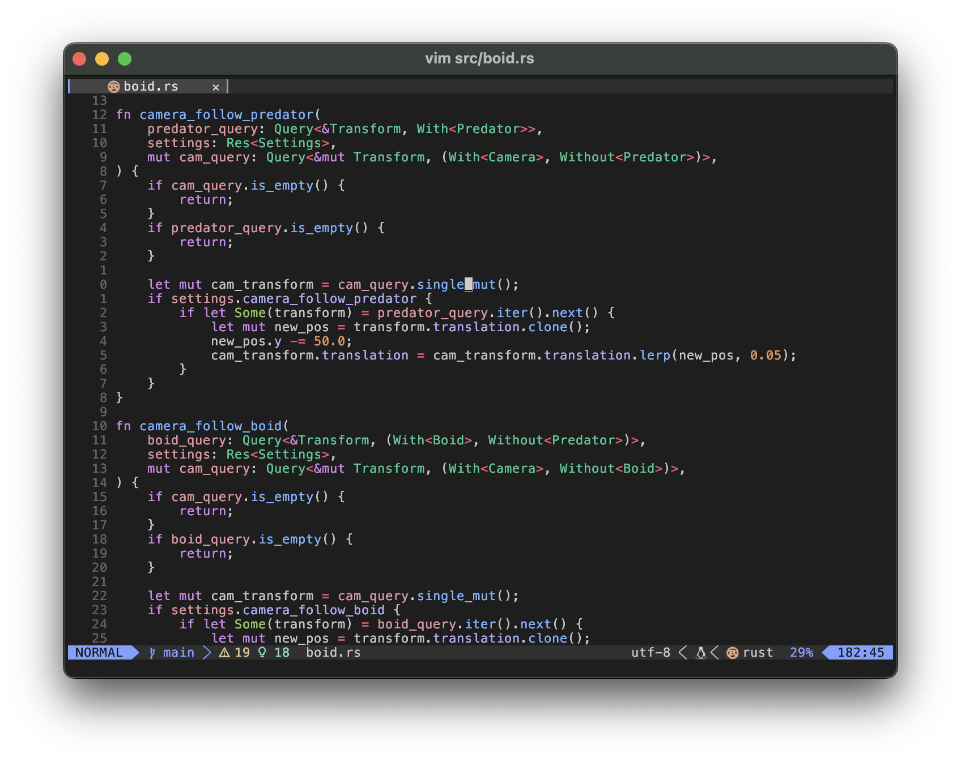The height and width of the screenshot is (762, 961).
Task: Click settings.camera_follow_boid condition
Action: tap(278, 610)
